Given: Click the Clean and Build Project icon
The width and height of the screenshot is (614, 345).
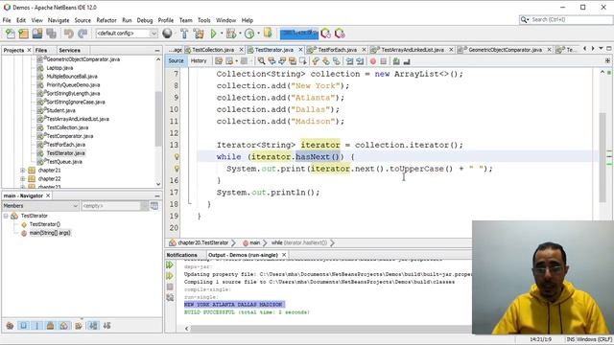Looking at the screenshot, I should [x=199, y=34].
